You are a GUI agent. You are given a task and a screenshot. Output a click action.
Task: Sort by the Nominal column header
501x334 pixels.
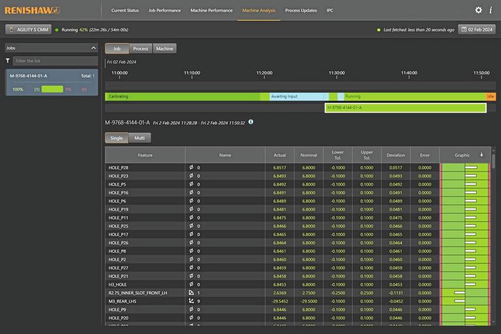coord(309,155)
